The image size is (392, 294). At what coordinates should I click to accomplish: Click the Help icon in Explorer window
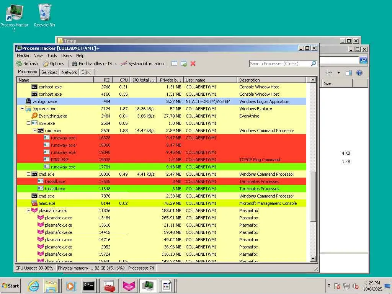click(x=359, y=73)
